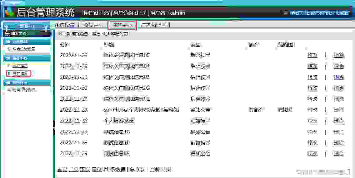This screenshot has width=355, height=178.
Task: Click the list icon before 博客分类设置
Action: pos(9,49)
